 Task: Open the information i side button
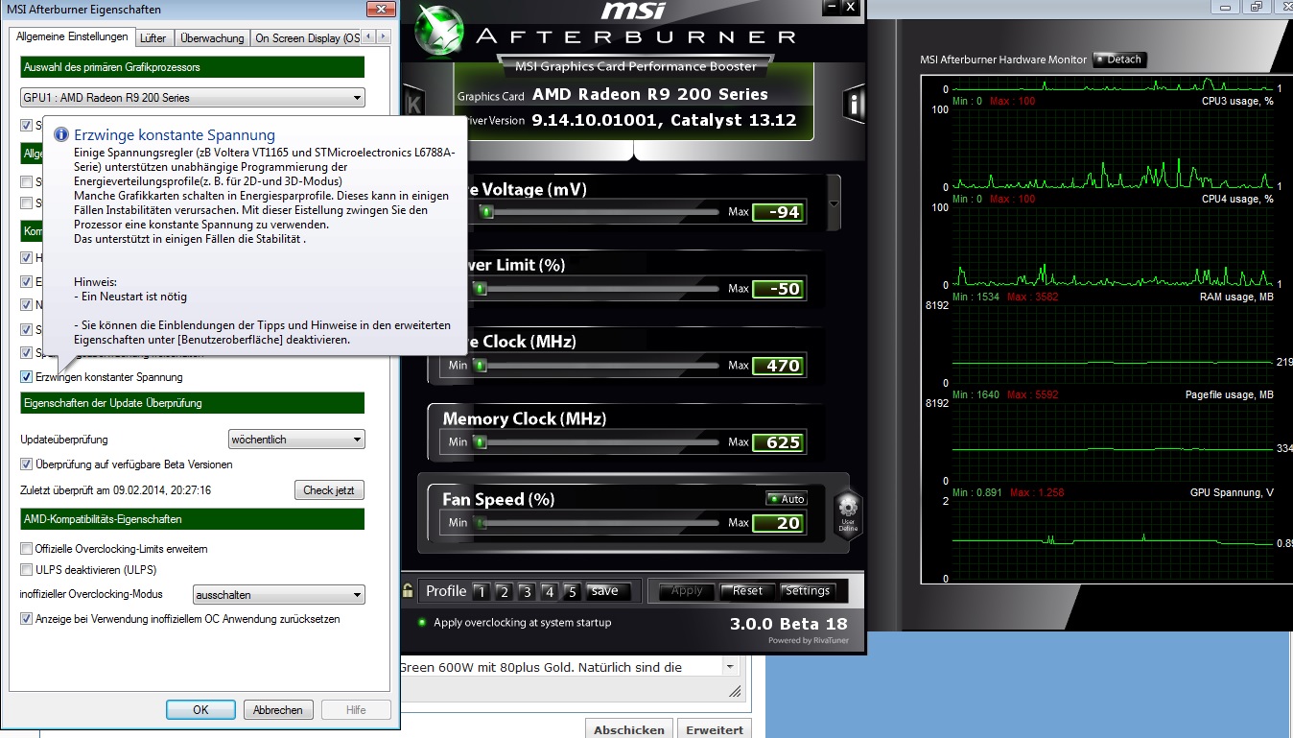tap(855, 104)
